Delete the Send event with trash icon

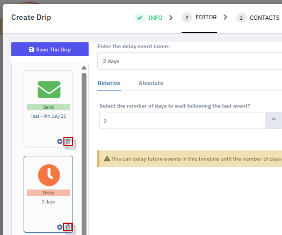68,141
